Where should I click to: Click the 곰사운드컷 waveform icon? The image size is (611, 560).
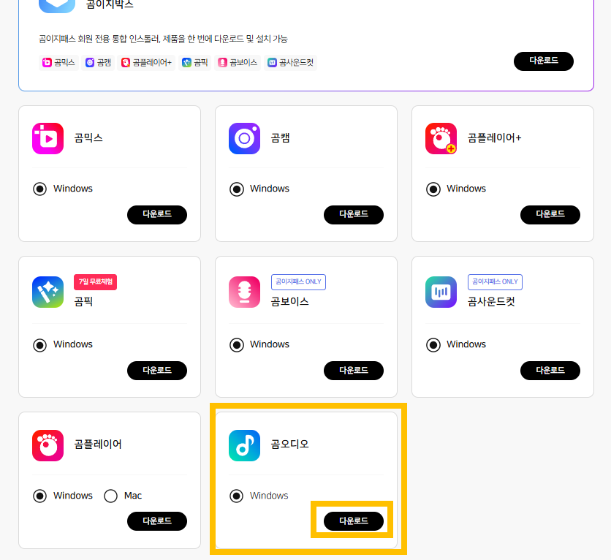tap(441, 292)
